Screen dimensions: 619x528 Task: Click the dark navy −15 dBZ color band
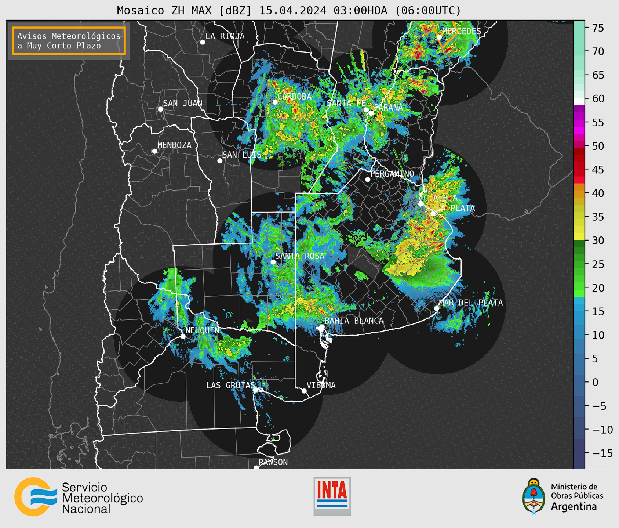click(579, 453)
